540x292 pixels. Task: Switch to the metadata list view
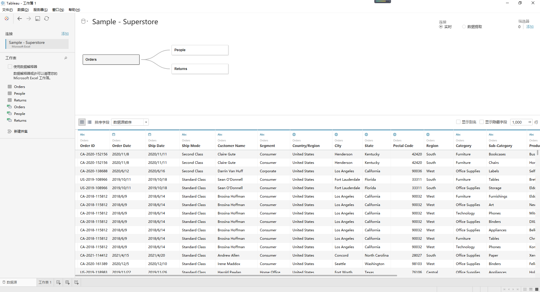tap(89, 122)
